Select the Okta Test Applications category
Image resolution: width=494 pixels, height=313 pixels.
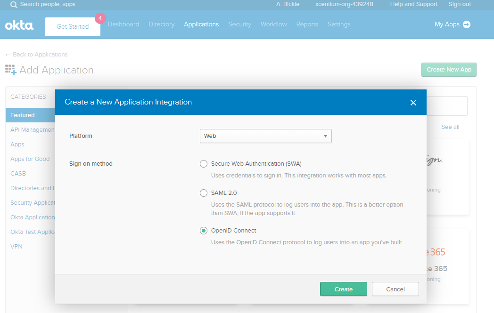pyautogui.click(x=33, y=232)
